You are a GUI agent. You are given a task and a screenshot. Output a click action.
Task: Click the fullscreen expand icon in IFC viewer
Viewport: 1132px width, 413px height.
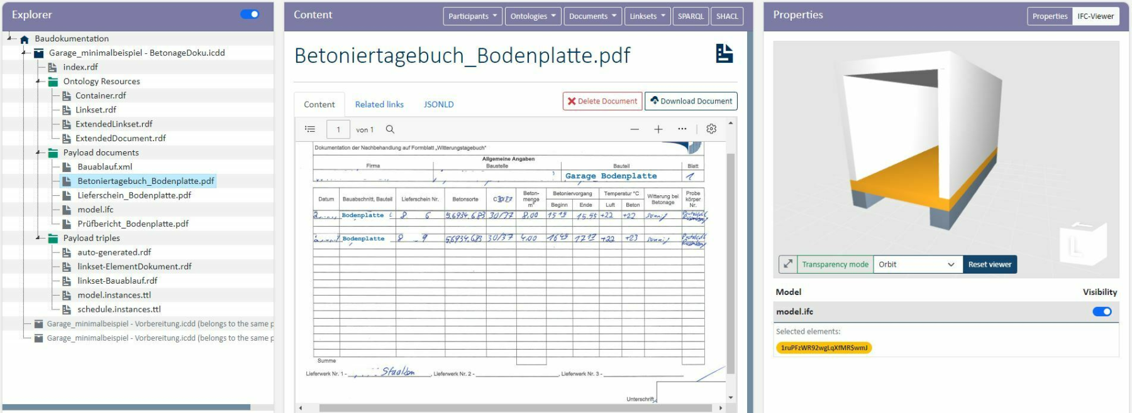point(788,264)
